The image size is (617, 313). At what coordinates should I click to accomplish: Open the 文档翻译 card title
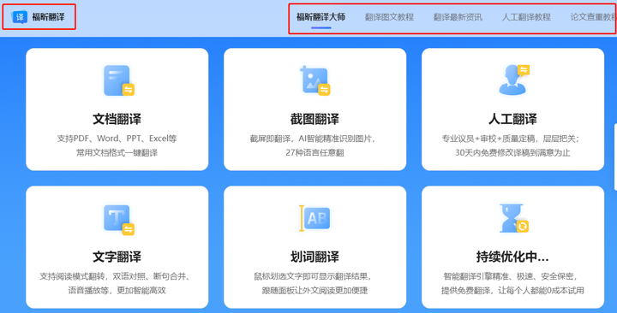(117, 119)
